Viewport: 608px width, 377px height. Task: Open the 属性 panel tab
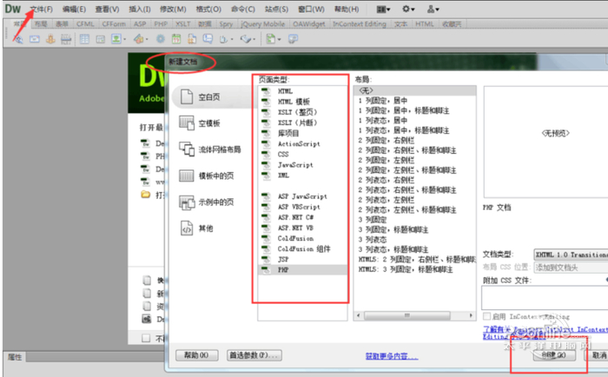pos(15,357)
